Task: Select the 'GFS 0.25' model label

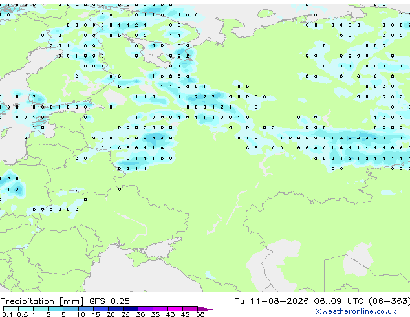Action: (x=109, y=301)
